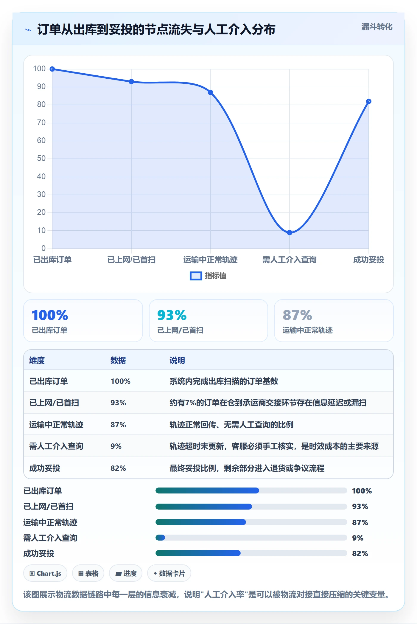This screenshot has height=624, width=417.
Task: Click the lightning icon beside the title
Action: [x=28, y=30]
